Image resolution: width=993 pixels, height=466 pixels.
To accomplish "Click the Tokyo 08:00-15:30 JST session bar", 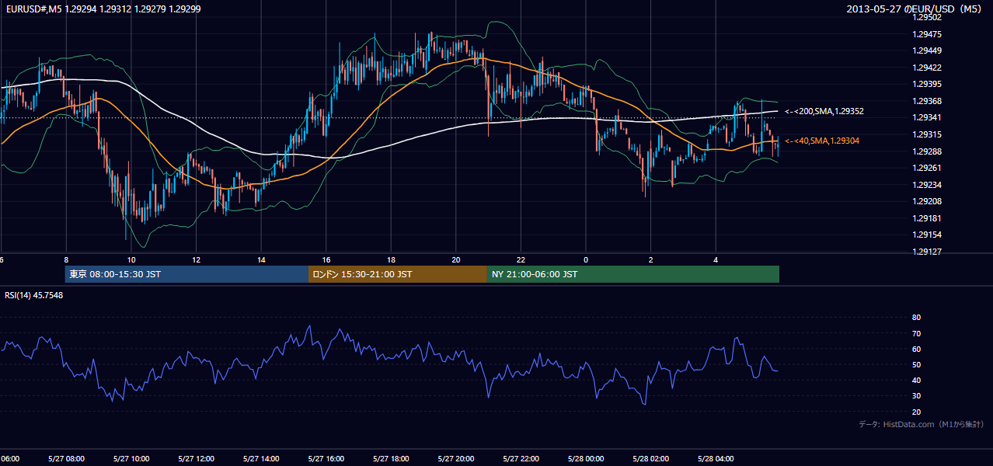I will [186, 274].
